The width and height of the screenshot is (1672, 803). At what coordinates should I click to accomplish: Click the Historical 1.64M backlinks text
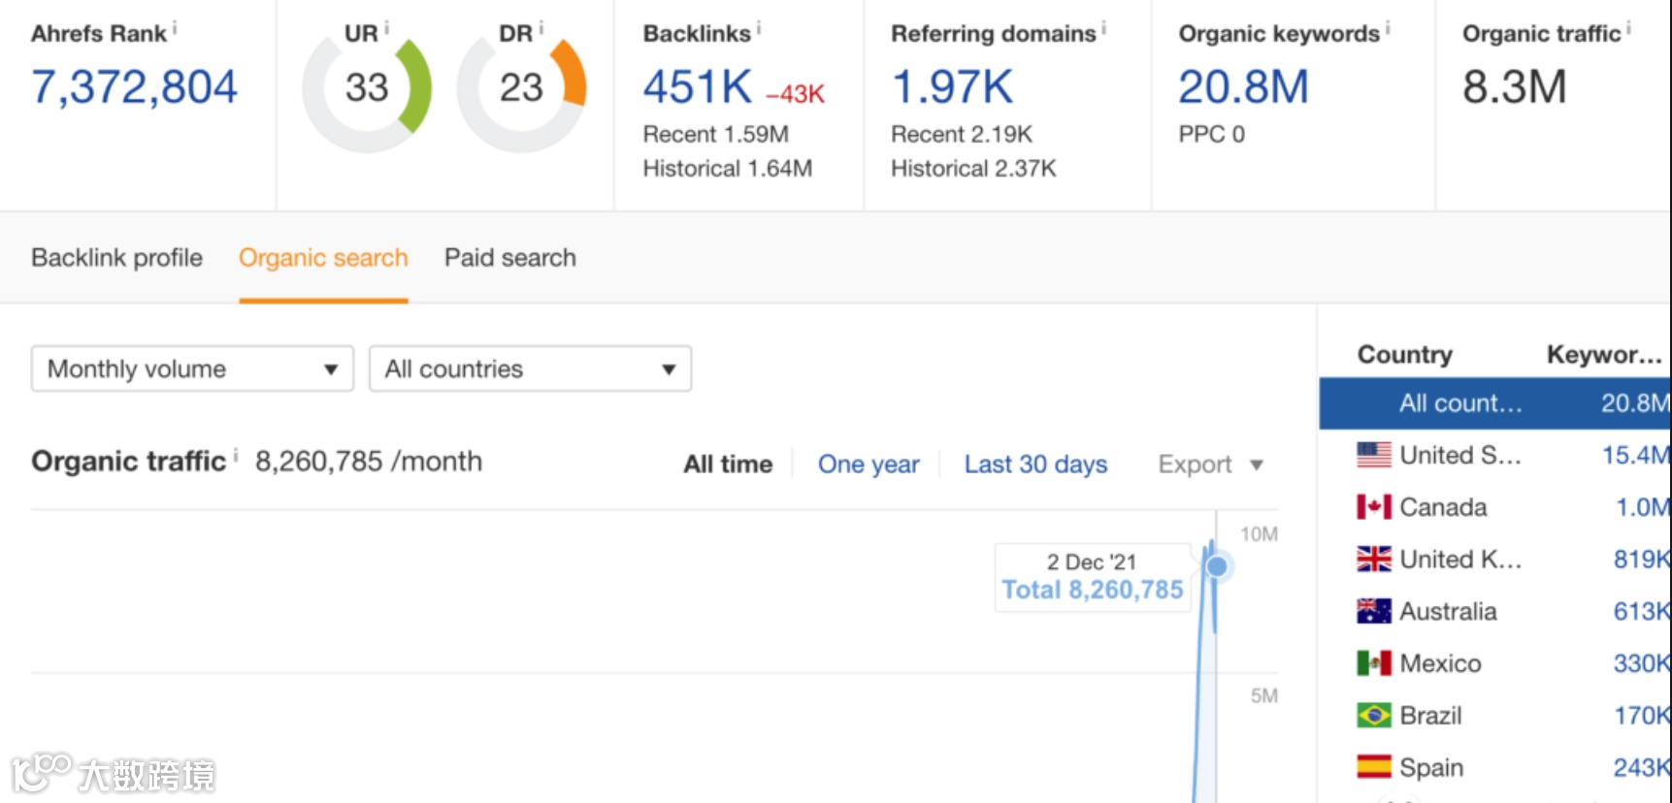click(727, 169)
